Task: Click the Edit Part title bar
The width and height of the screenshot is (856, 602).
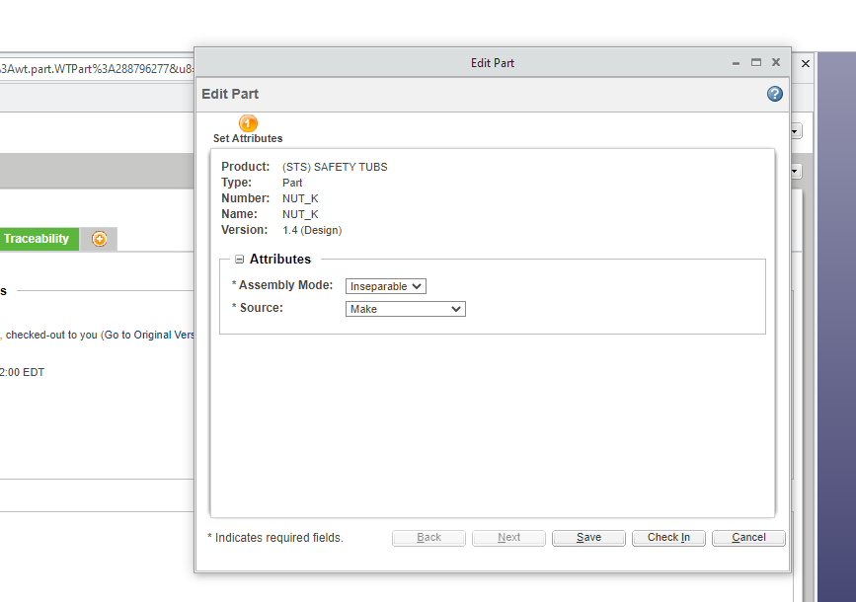Action: pos(492,63)
